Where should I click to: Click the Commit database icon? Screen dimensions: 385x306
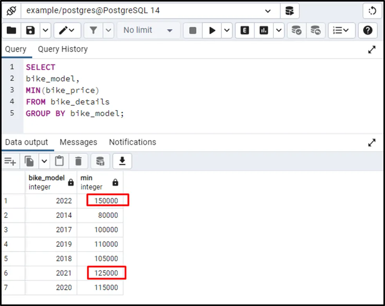tap(296, 30)
